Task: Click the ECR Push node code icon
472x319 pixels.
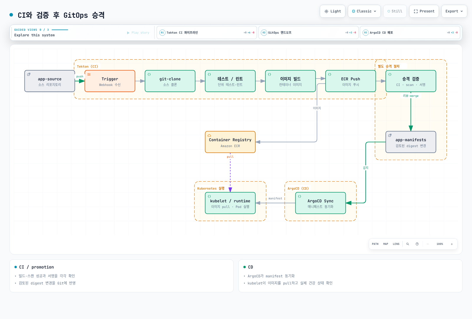Action: click(x=330, y=74)
